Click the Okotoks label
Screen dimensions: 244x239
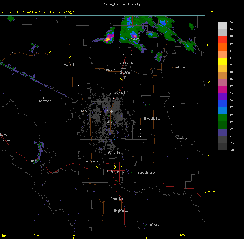click(117, 199)
